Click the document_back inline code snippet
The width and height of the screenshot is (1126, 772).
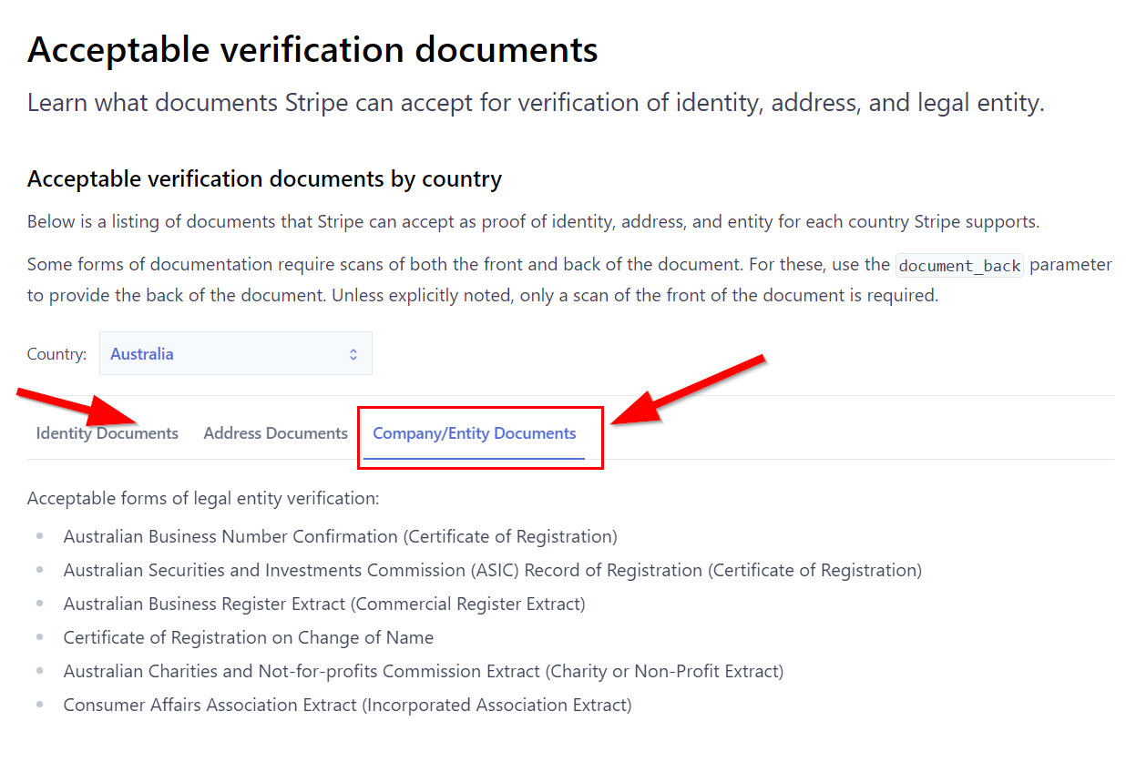pyautogui.click(x=960, y=266)
